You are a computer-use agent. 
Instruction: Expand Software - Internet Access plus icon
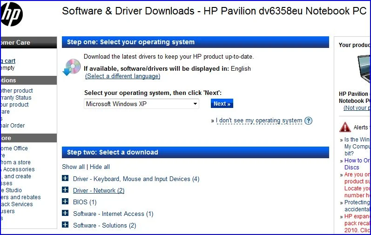(x=65, y=213)
